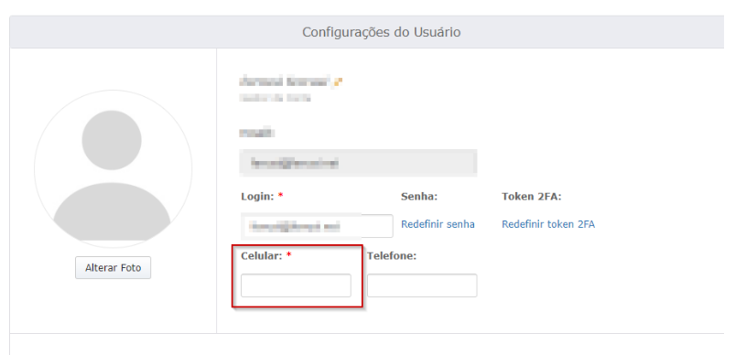
Task: Click the Celular field label
Action: (262, 256)
